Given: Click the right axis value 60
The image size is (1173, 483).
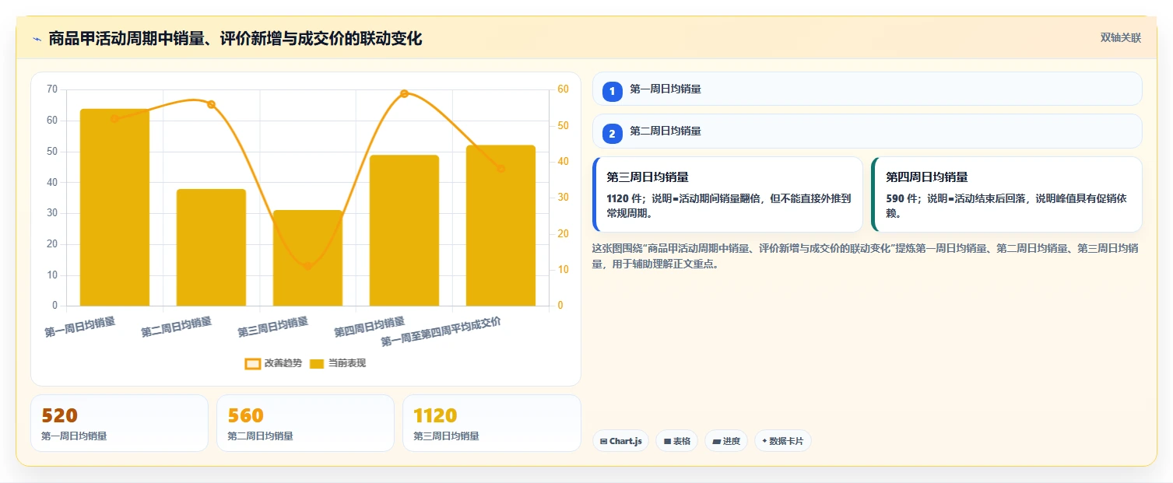Looking at the screenshot, I should tap(564, 89).
